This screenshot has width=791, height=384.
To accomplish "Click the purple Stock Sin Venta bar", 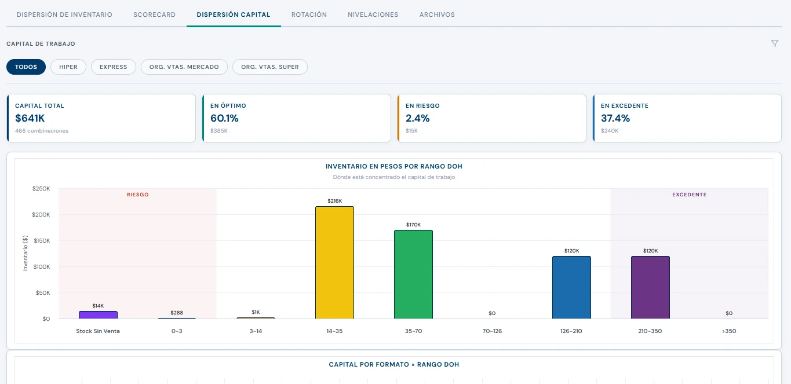I will 98,315.
